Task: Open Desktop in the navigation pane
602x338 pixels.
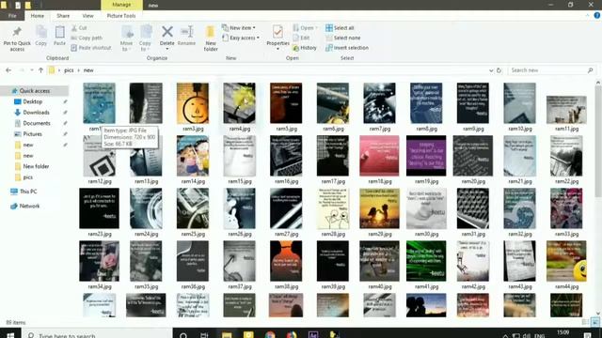Action: point(33,101)
